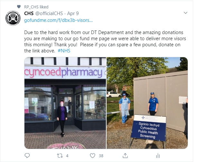
Task: Open the Public Health Screening photo
Action: point(147,103)
